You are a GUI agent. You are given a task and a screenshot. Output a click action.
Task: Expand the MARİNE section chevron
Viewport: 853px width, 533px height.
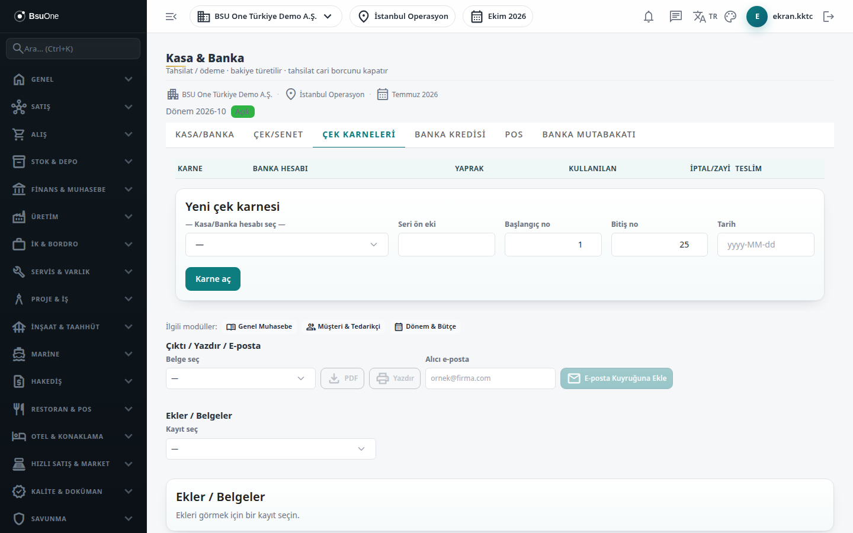(x=129, y=354)
